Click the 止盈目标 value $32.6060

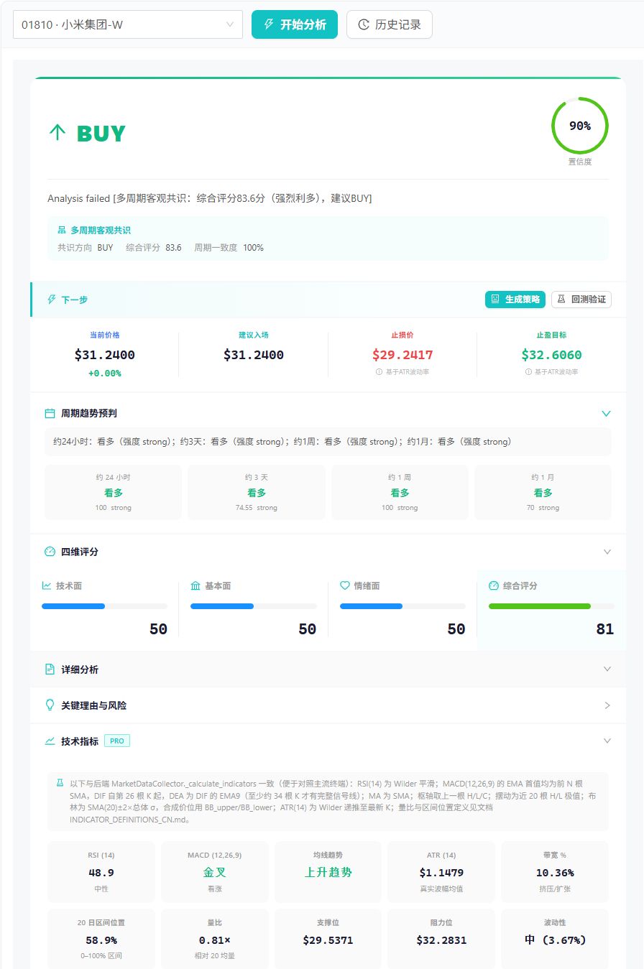pos(551,355)
